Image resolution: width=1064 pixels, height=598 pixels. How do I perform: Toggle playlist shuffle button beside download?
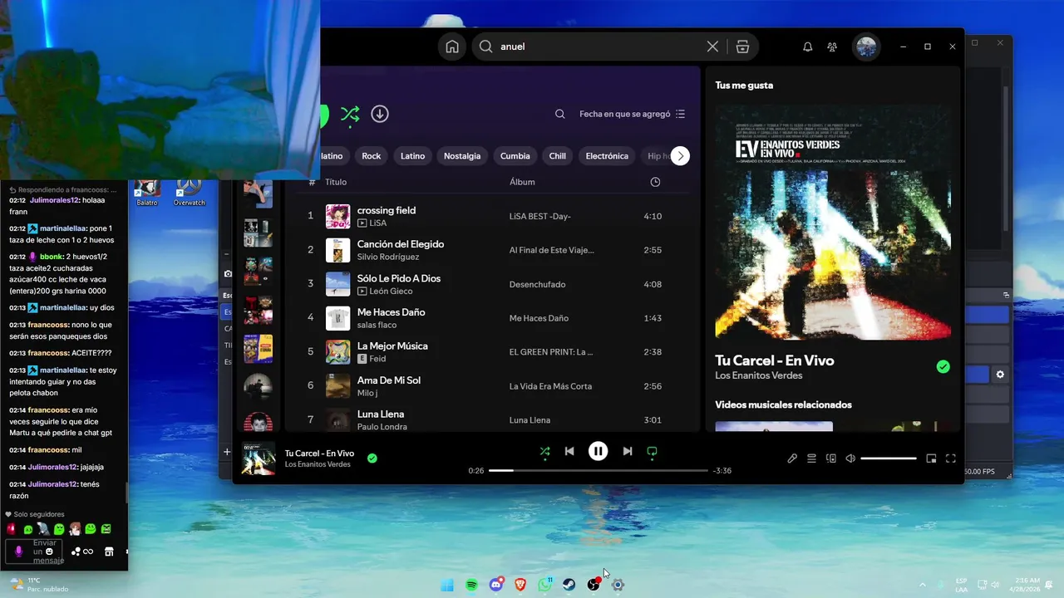coord(350,114)
